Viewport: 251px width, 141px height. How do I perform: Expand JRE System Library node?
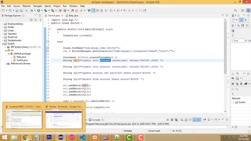click(6, 47)
